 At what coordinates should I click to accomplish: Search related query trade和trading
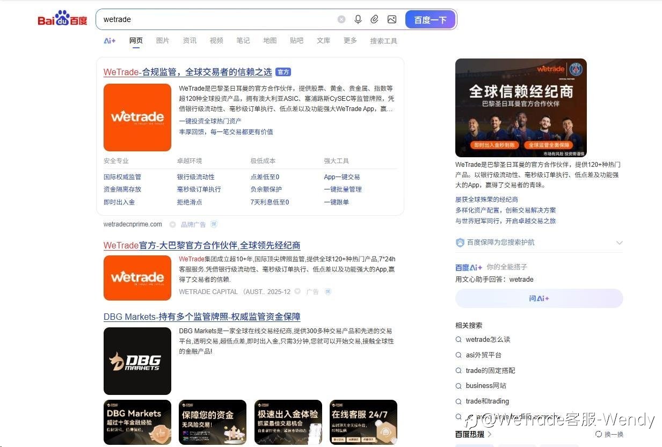tap(487, 401)
